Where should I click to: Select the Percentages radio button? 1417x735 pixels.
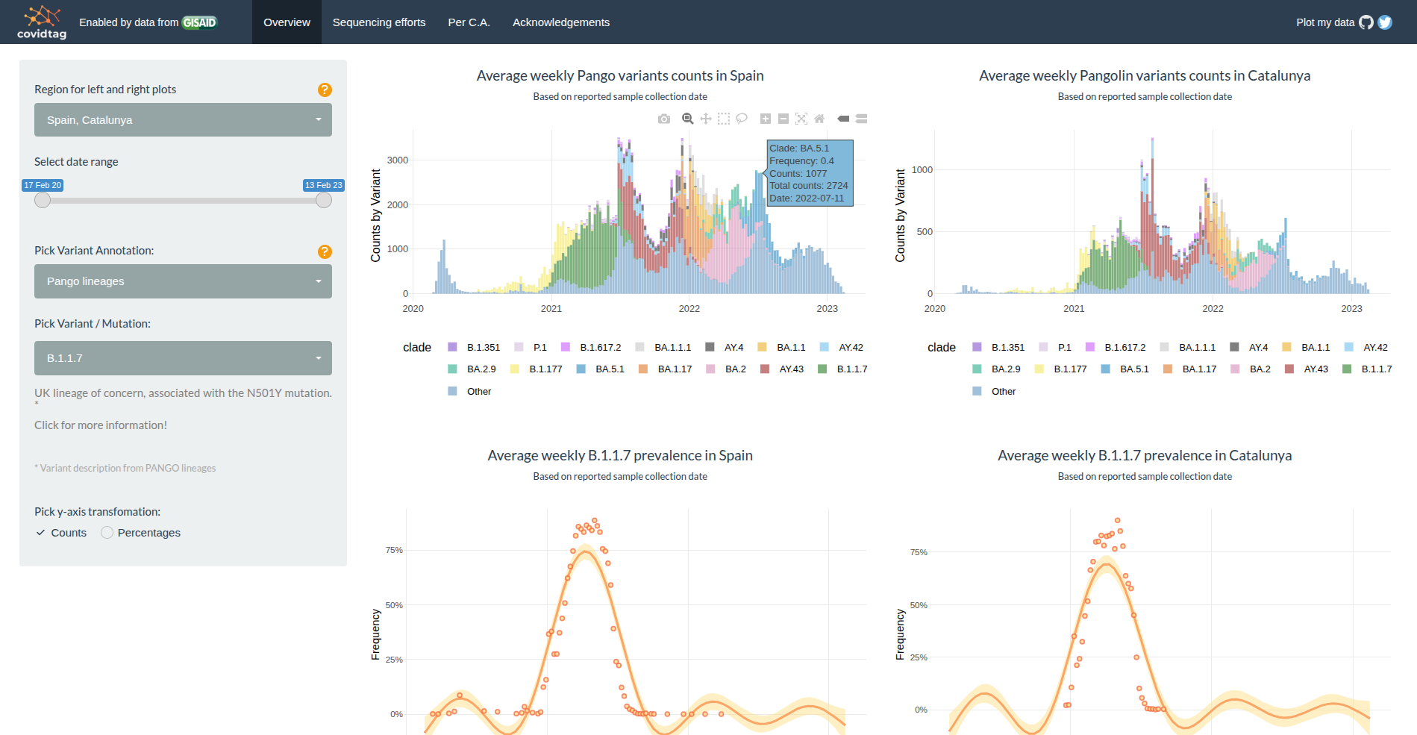(107, 532)
